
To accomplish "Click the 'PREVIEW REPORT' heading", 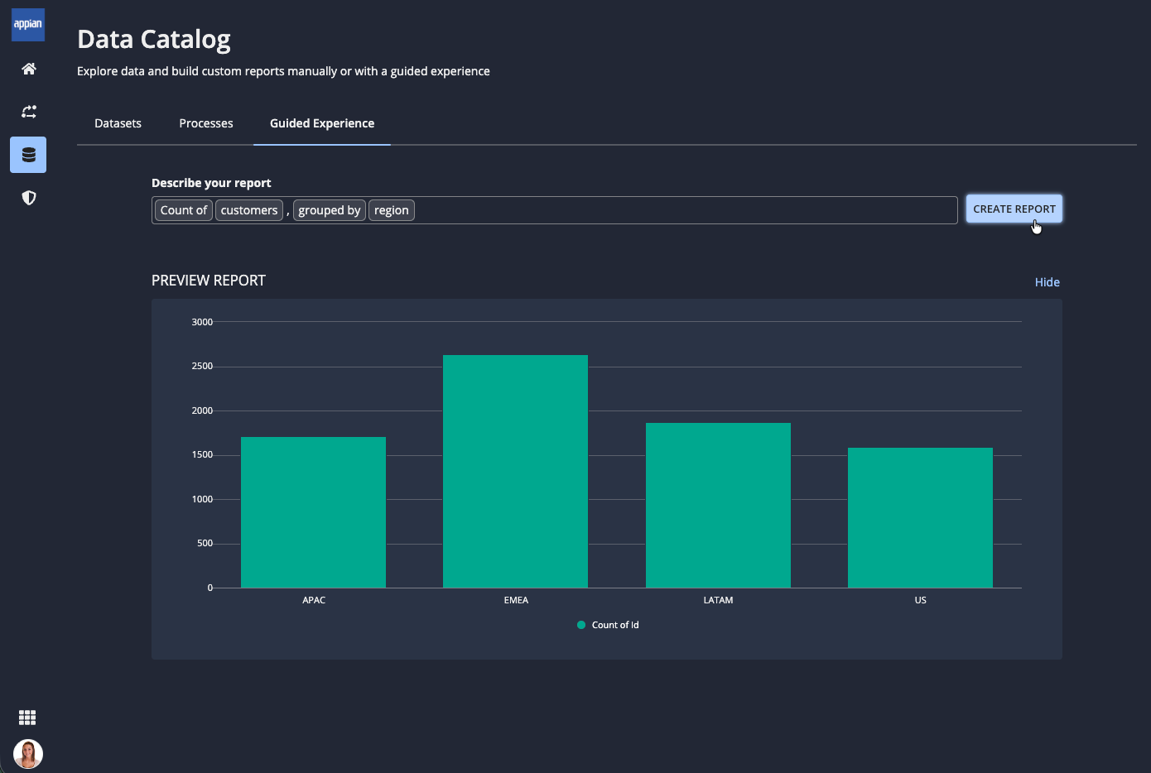I will [209, 281].
